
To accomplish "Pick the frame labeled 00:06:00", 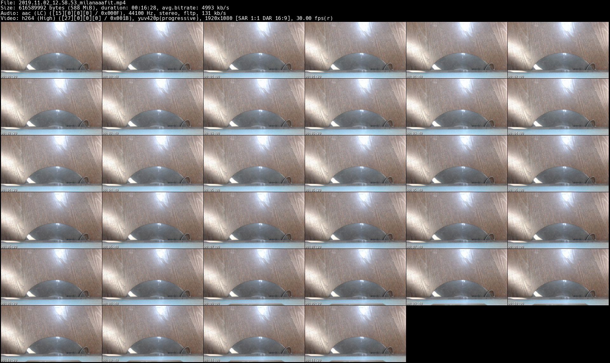I will [558, 164].
